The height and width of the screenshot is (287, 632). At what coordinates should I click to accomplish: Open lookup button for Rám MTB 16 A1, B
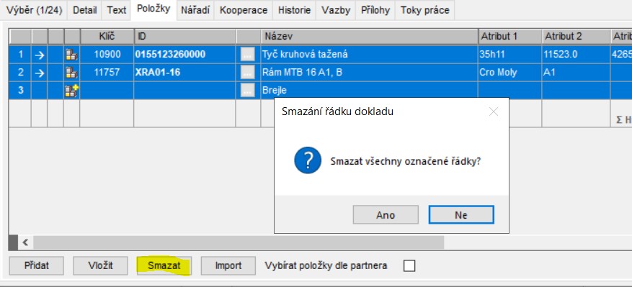247,73
